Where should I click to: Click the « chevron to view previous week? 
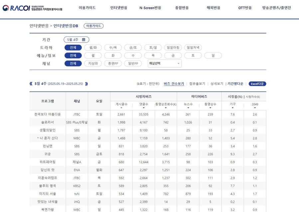pos(31,84)
